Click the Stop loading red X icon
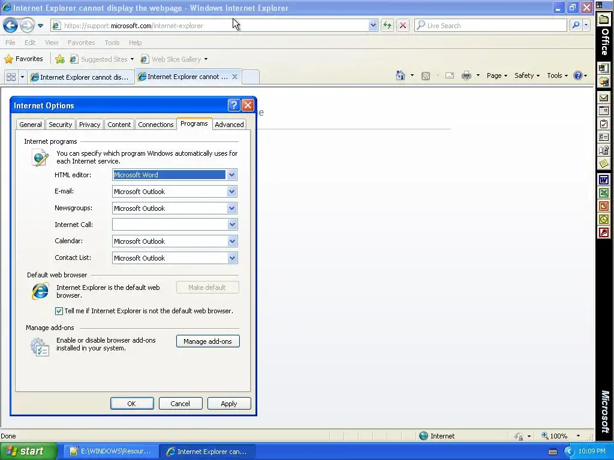 point(402,25)
